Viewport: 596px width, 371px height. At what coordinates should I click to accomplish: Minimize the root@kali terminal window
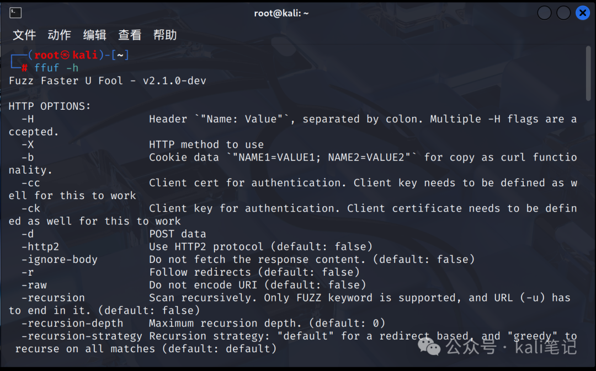pyautogui.click(x=544, y=13)
